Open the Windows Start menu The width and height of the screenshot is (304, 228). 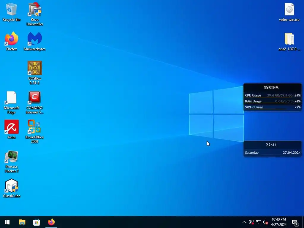tap(7, 222)
